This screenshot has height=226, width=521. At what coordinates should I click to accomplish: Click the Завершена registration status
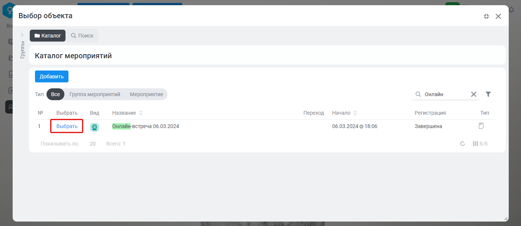(x=428, y=126)
